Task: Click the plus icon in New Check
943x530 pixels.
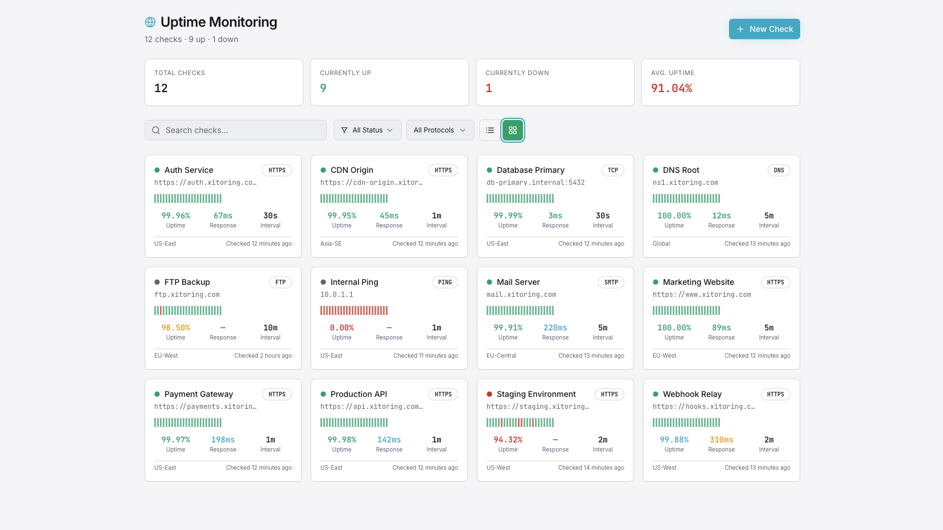Action: (x=740, y=29)
